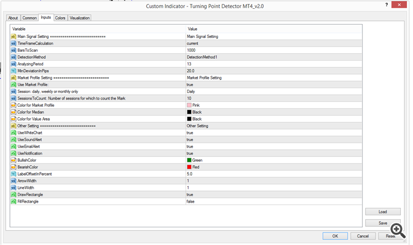This screenshot has width=413, height=245.
Task: Click the integer icon beside TimeFrameCalculation
Action: click(13, 43)
